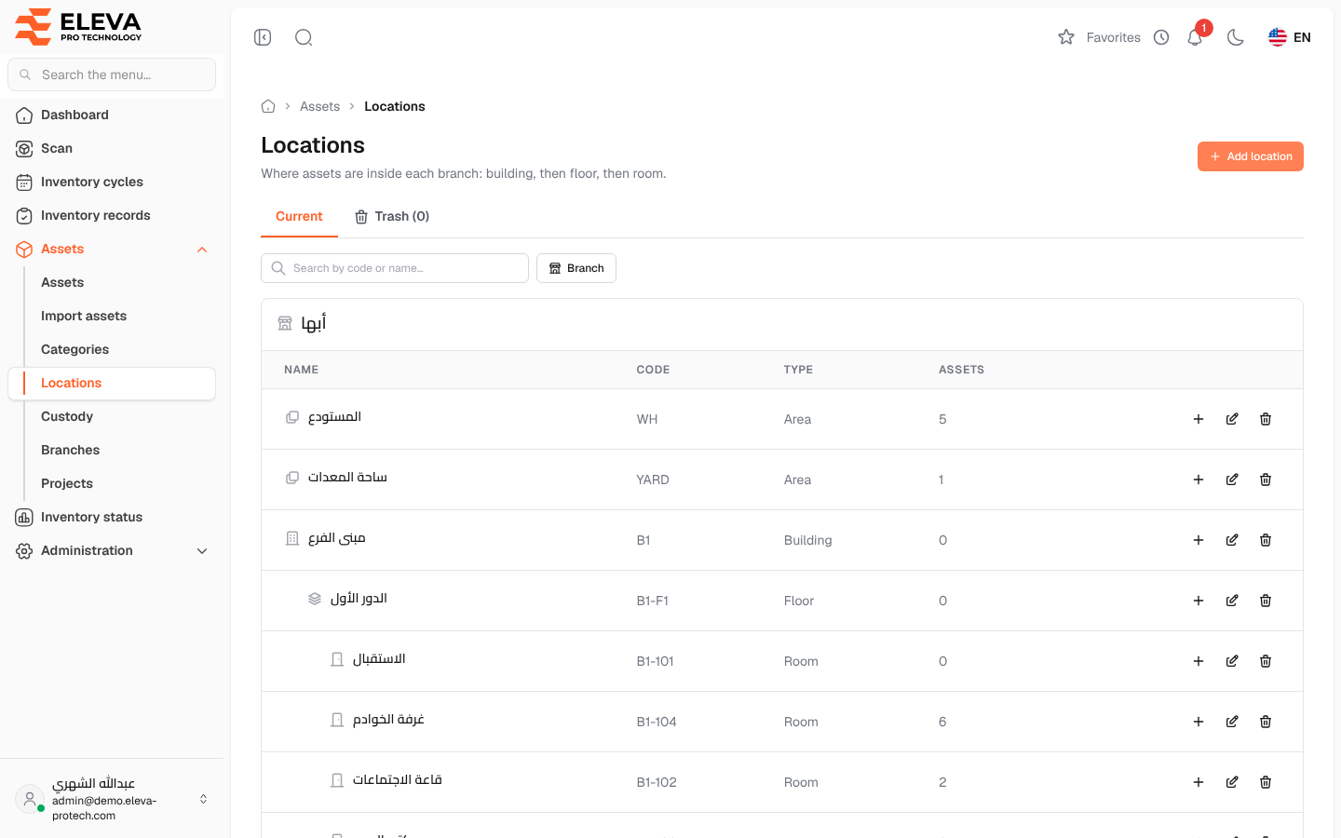Add child location to WH row
Viewport: 1341px width, 838px height.
[x=1199, y=419]
